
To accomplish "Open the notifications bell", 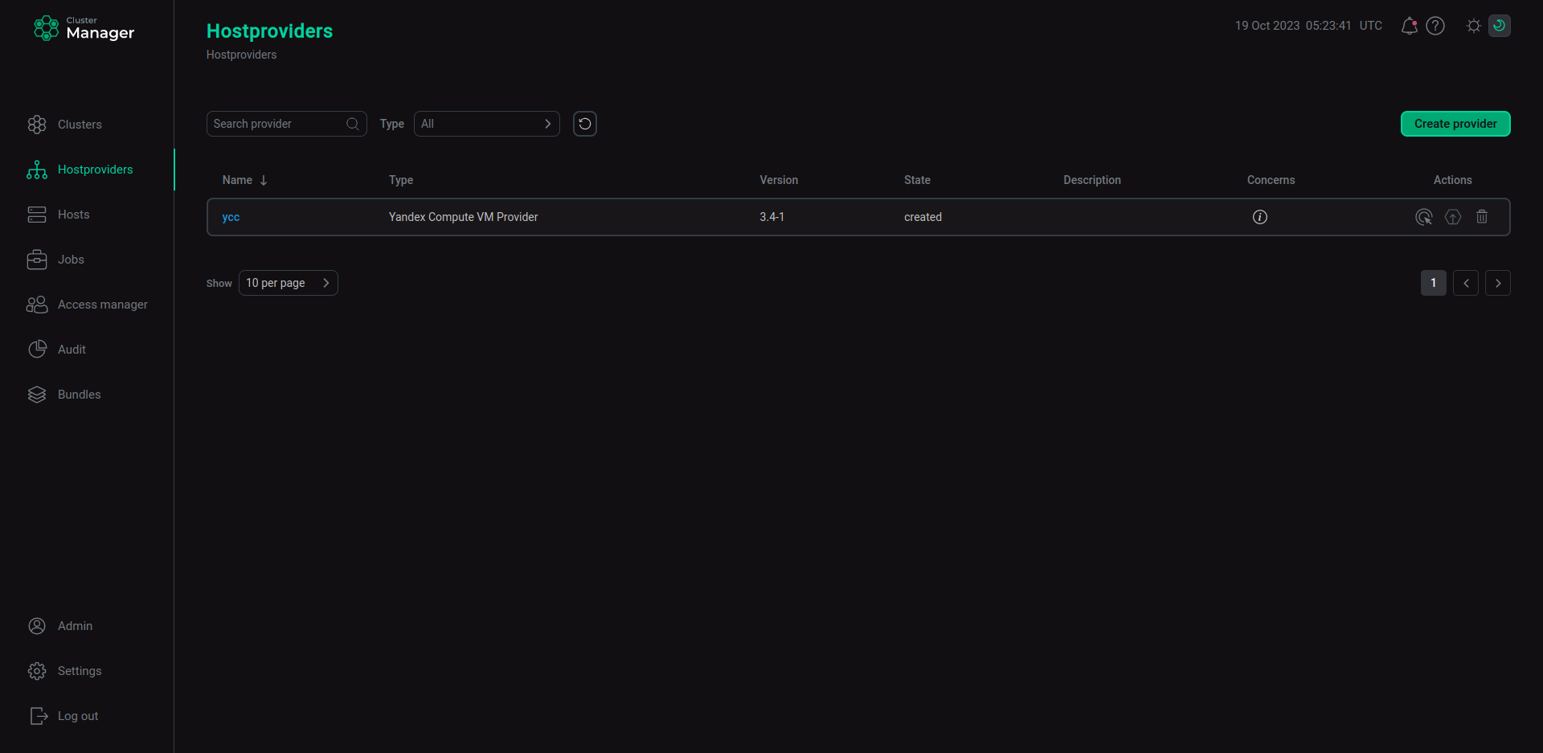I will point(1409,26).
